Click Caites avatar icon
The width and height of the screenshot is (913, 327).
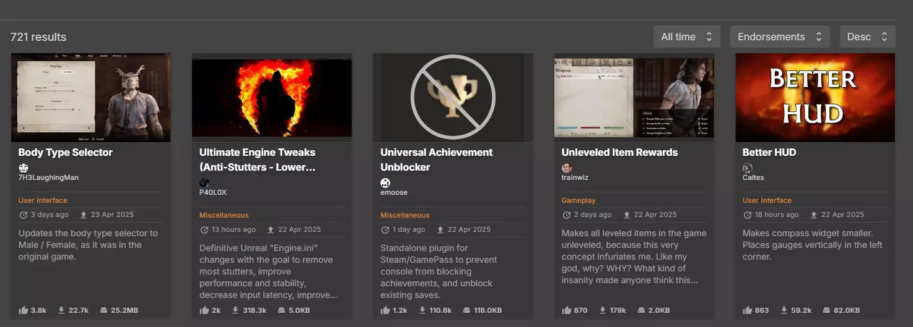point(748,168)
